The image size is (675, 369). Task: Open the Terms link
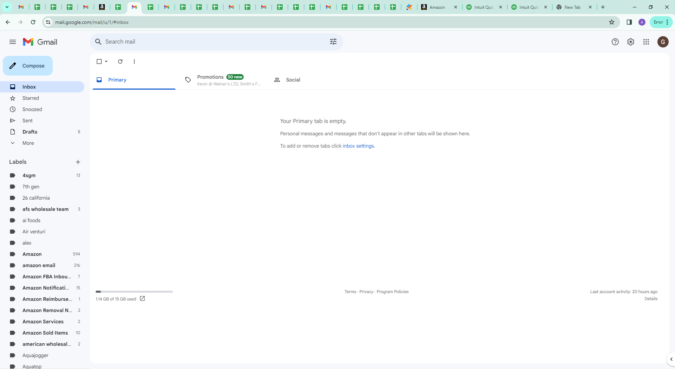(350, 292)
